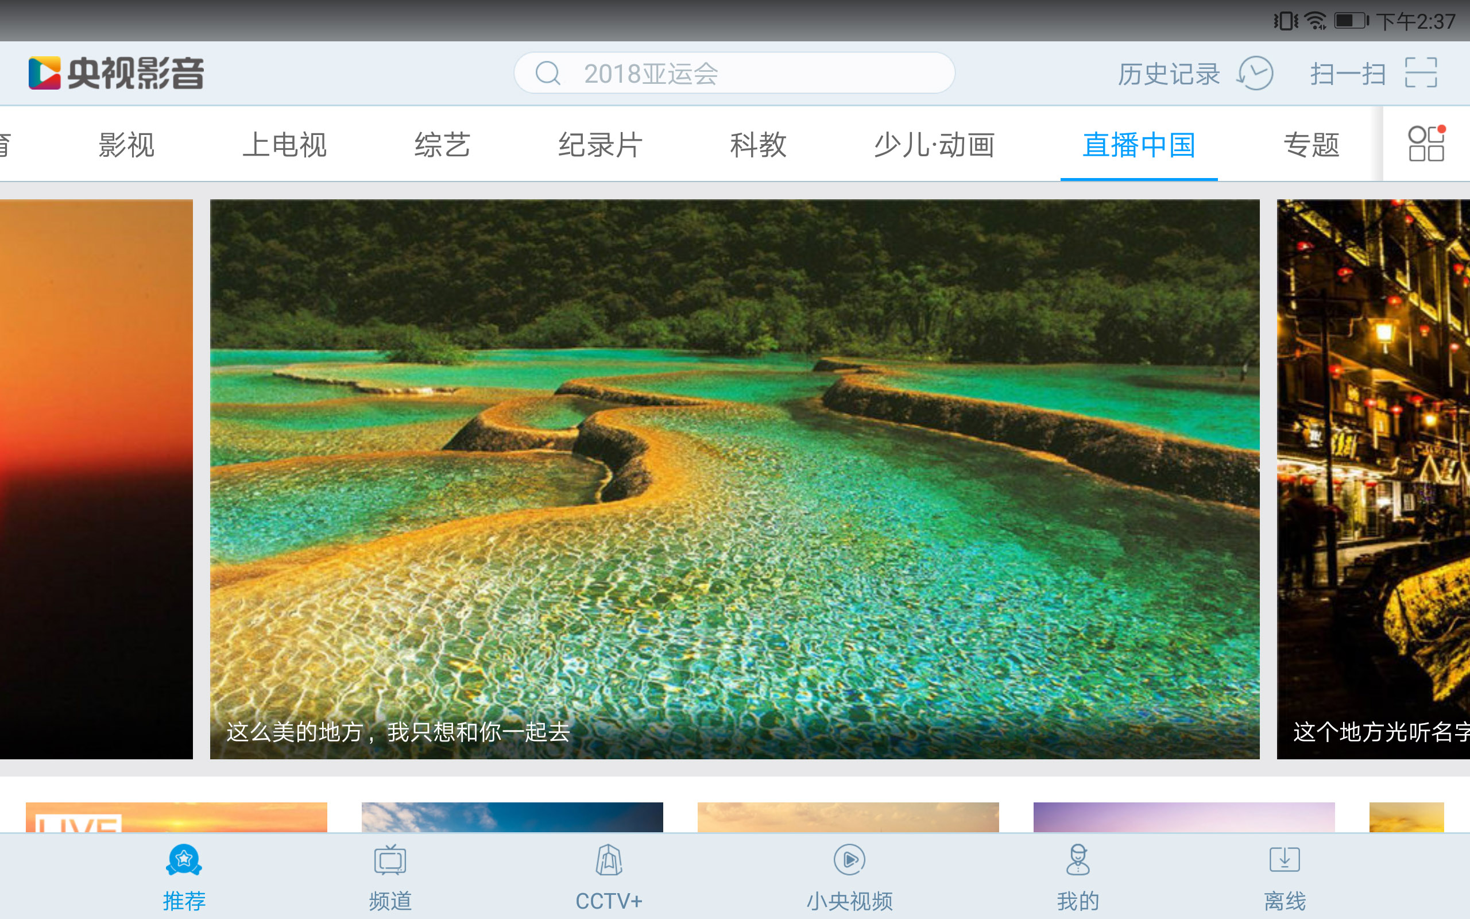Tap the 我的 profile icon

(1078, 859)
